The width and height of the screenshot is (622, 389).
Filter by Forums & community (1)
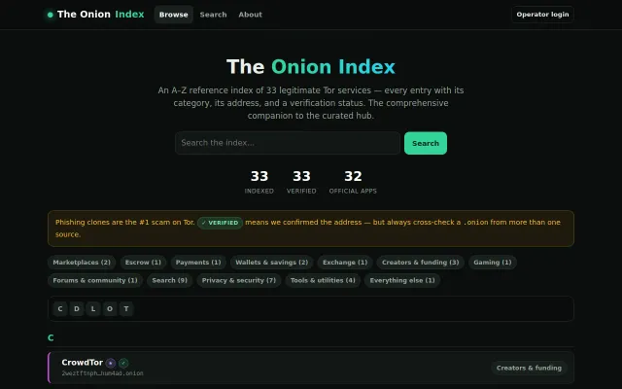[95, 280]
